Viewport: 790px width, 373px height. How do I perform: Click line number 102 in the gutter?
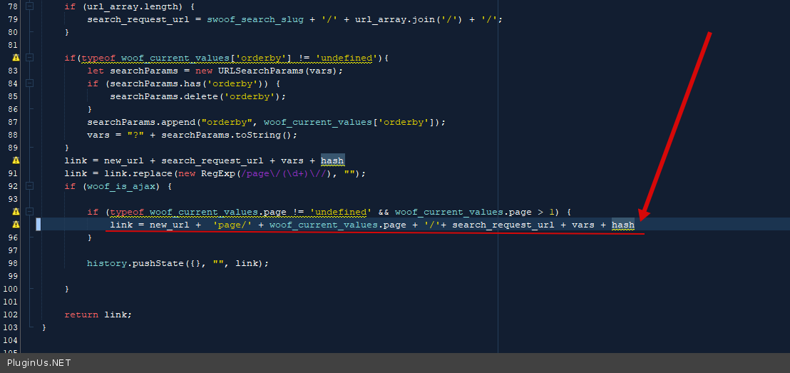(10, 315)
